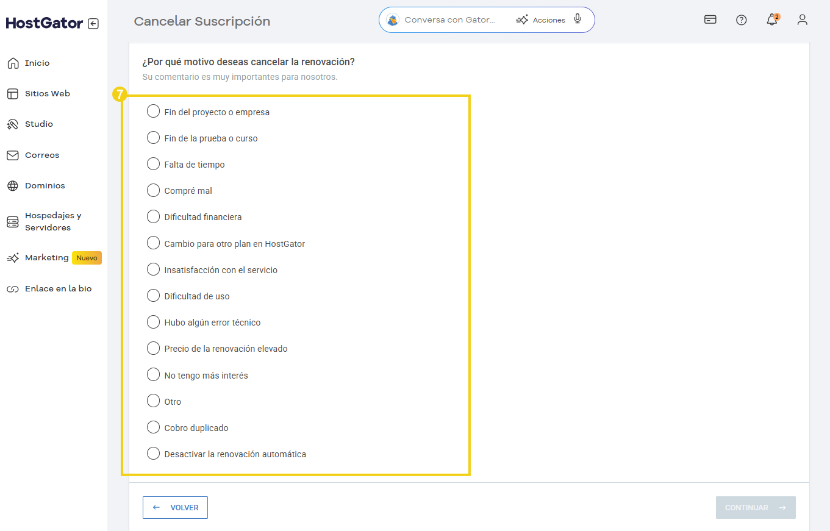Select "Fin del proyecto o empresa" option
The image size is (830, 531).
[x=154, y=112]
